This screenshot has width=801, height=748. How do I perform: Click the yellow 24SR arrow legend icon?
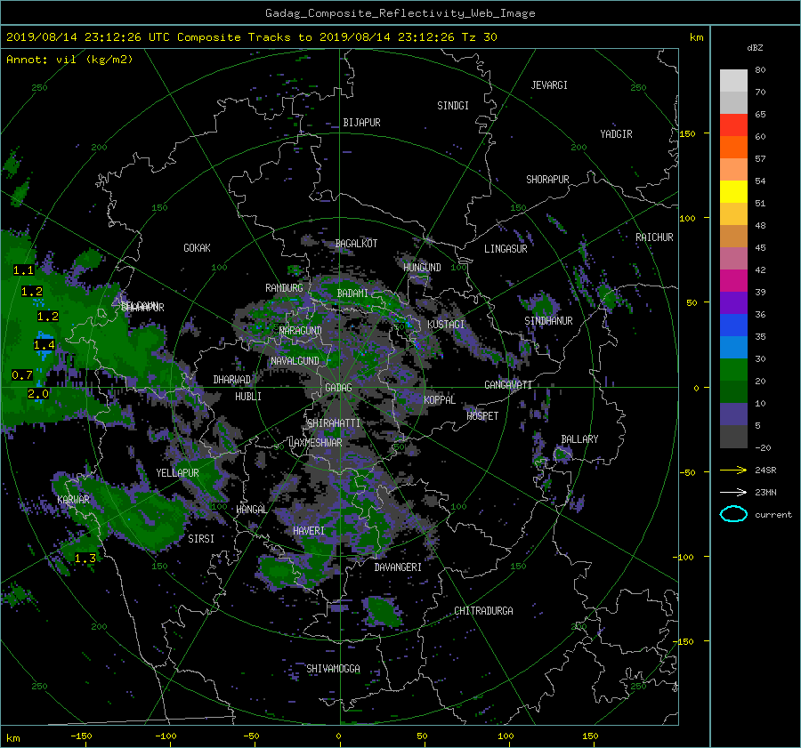point(733,470)
